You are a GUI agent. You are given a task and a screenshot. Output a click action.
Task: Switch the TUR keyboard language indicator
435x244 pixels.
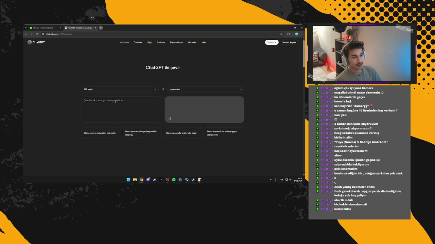(281, 180)
